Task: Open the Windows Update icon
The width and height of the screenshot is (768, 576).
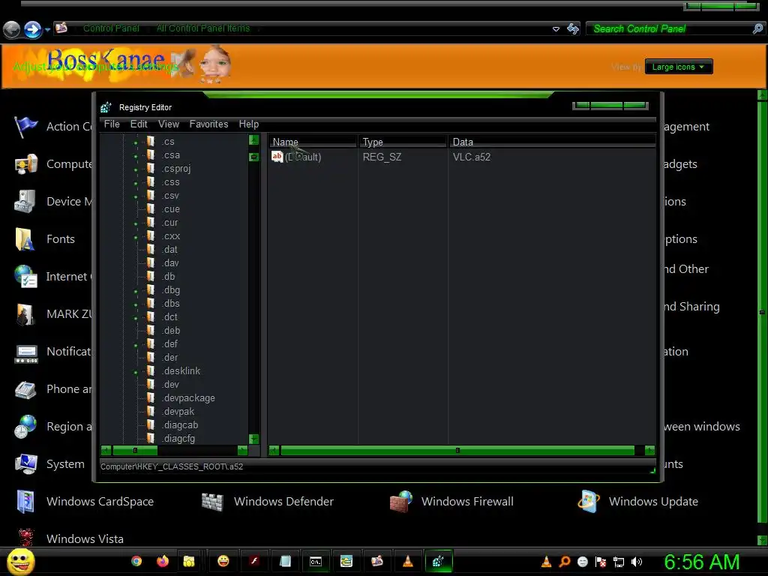Action: [588, 502]
